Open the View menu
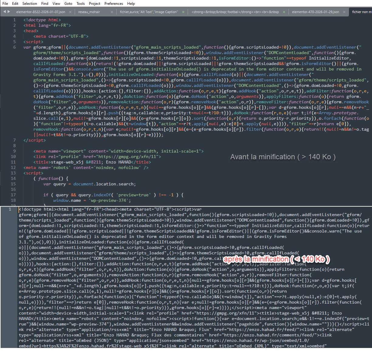Image resolution: width=372 pixels, height=358 pixels. [56, 3]
